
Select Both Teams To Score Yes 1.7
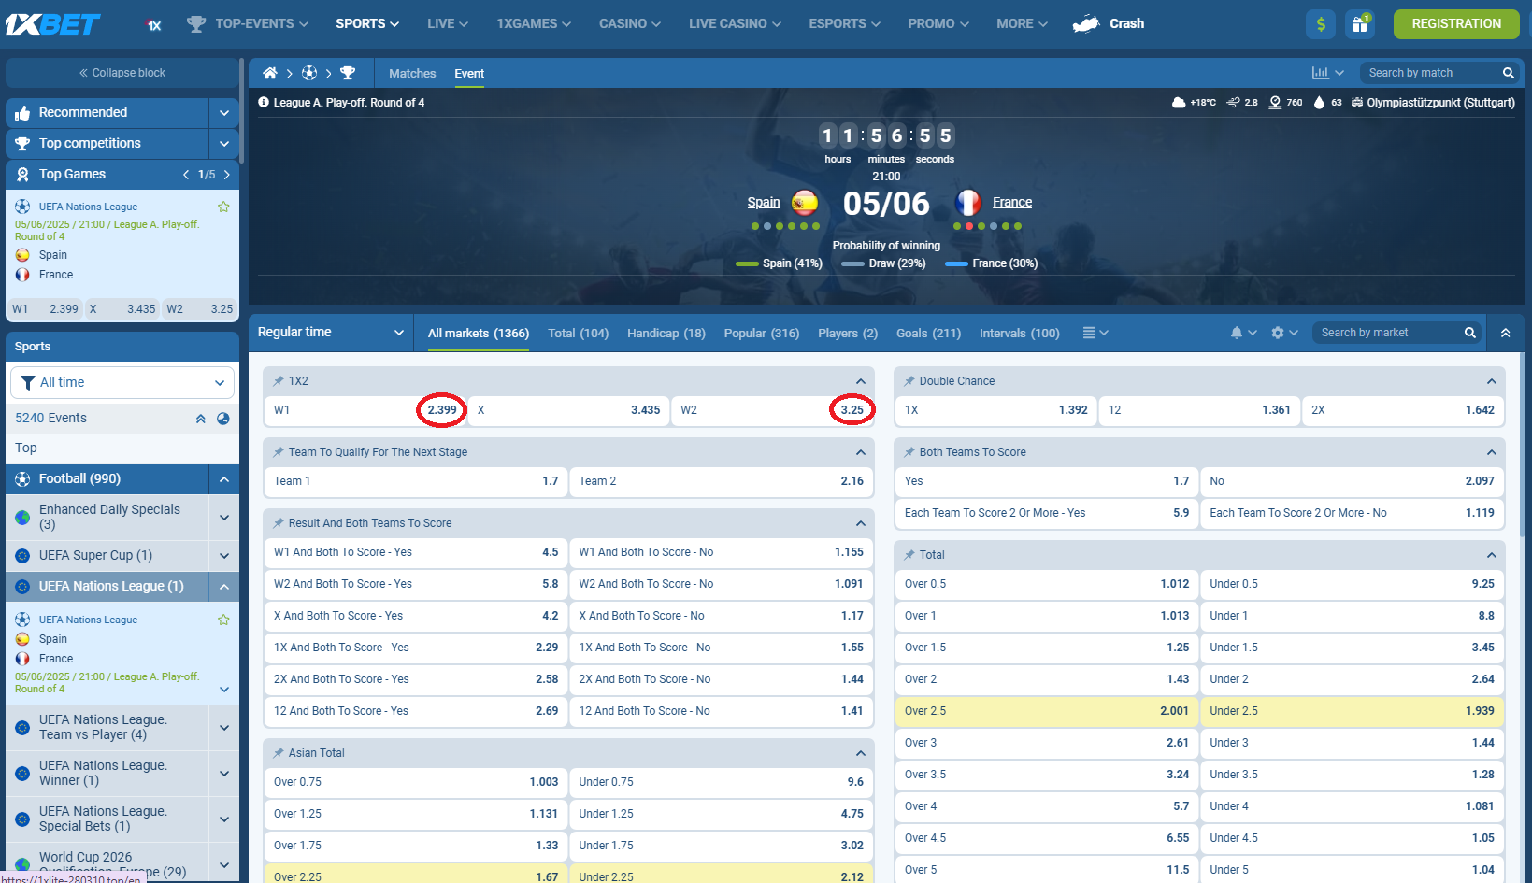click(1047, 481)
